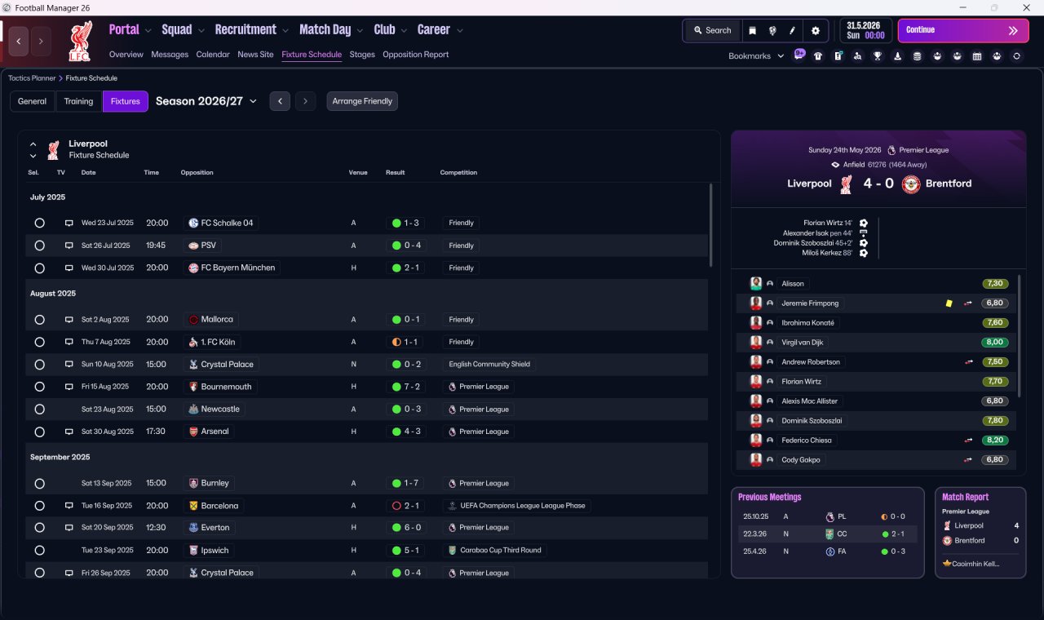Click the globe icon in top toolbar

pyautogui.click(x=772, y=30)
